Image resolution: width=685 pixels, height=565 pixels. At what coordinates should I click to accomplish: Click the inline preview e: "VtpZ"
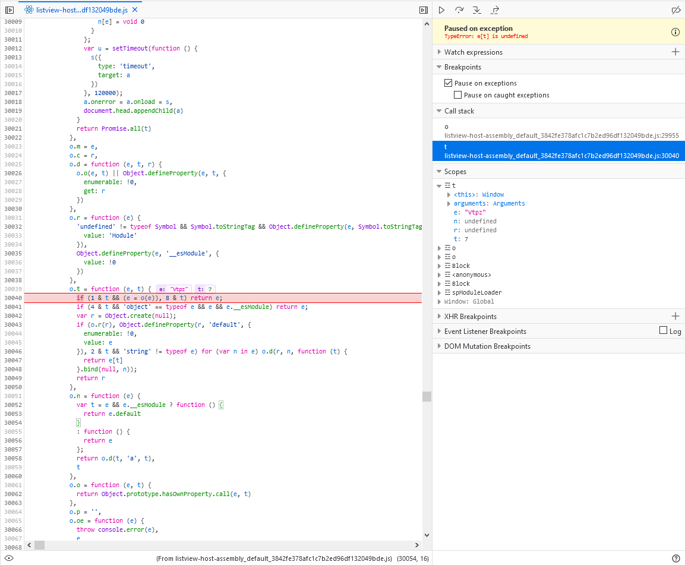tap(174, 289)
